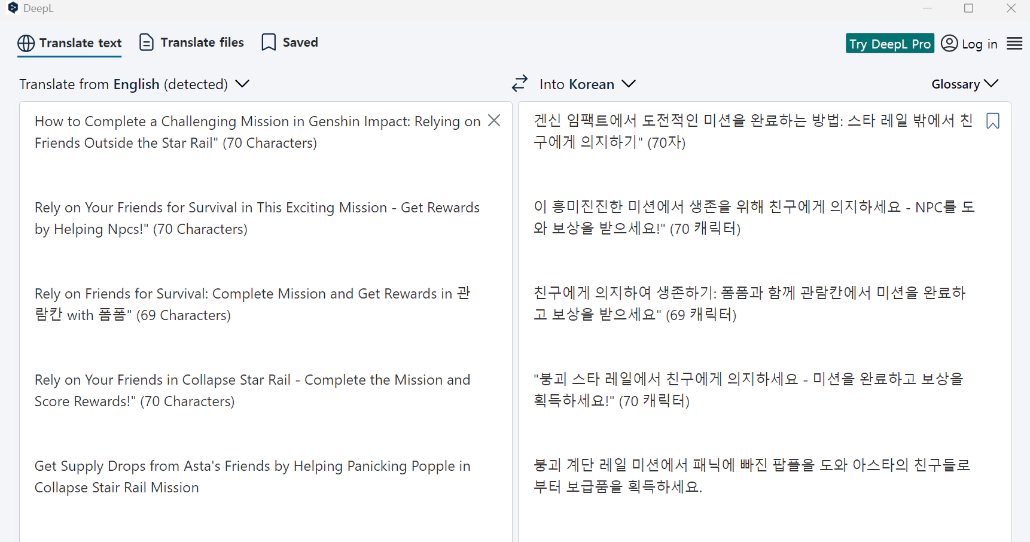Click the bookmark icon beside Saved
Viewport: 1030px width, 542px height.
click(269, 42)
